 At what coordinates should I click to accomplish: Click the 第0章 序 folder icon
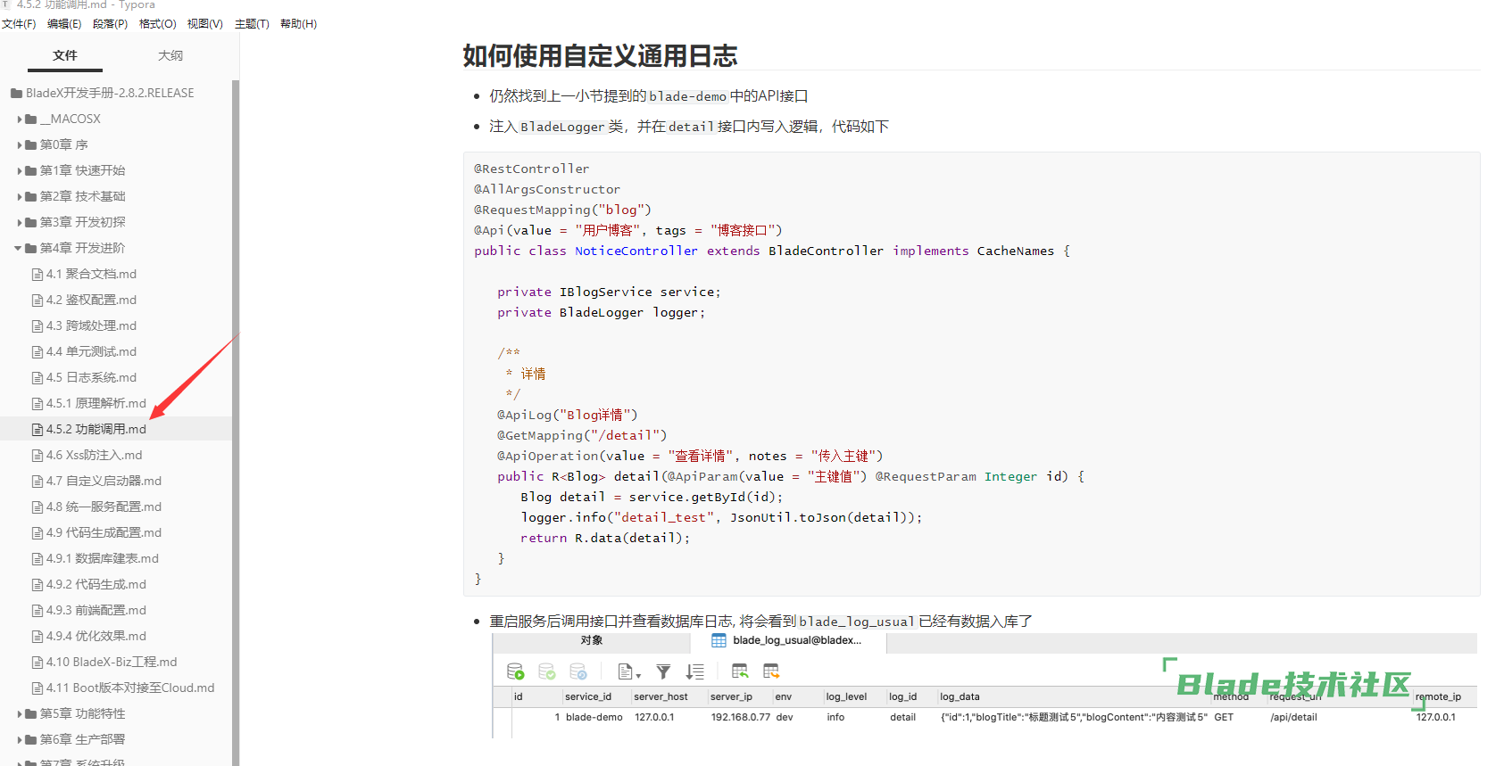[31, 145]
